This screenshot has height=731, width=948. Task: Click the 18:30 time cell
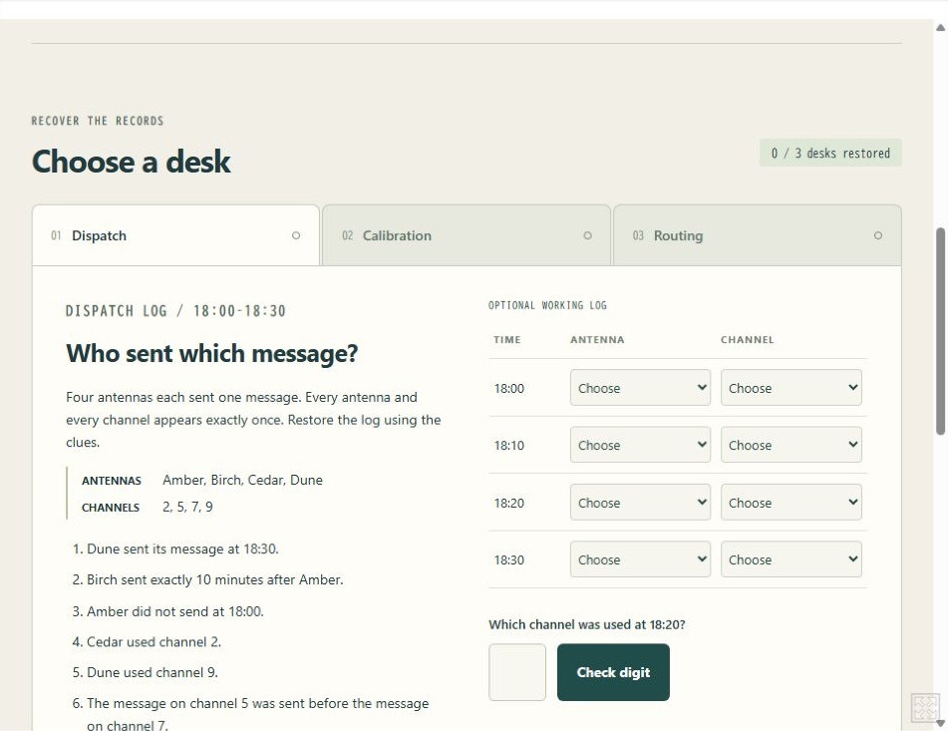tap(509, 559)
